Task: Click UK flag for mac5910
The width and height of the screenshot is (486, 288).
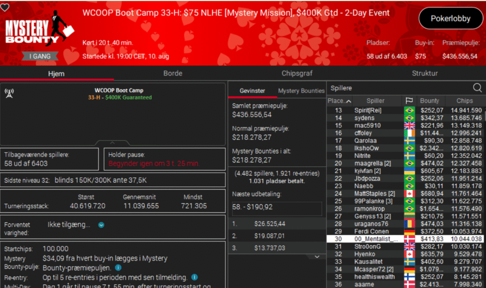Action: tap(410, 126)
